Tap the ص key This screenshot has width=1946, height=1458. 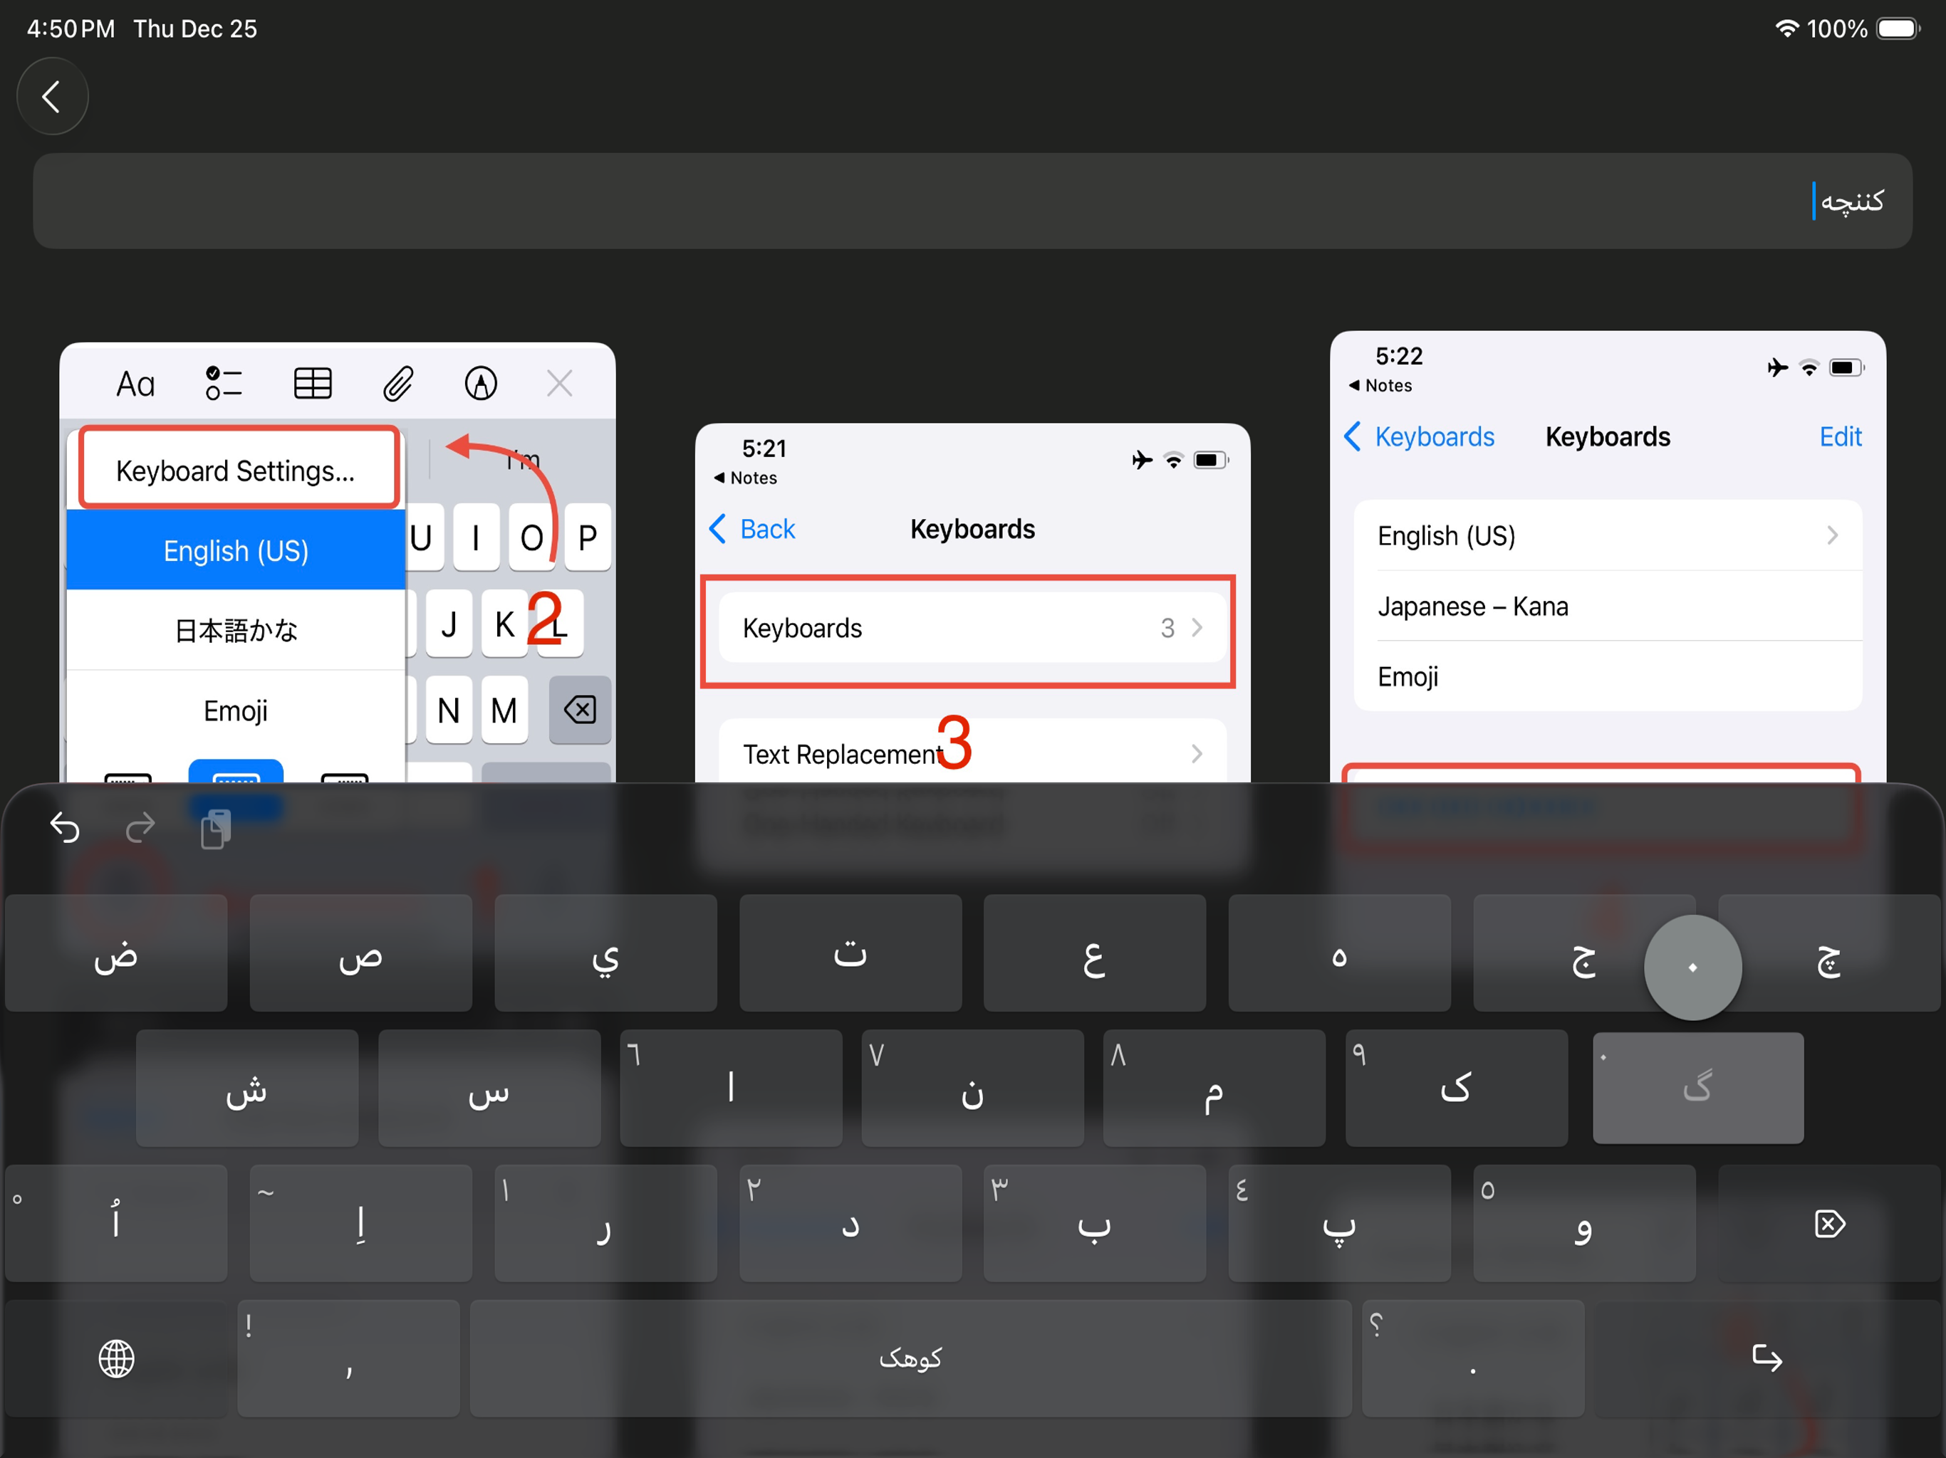coord(360,953)
